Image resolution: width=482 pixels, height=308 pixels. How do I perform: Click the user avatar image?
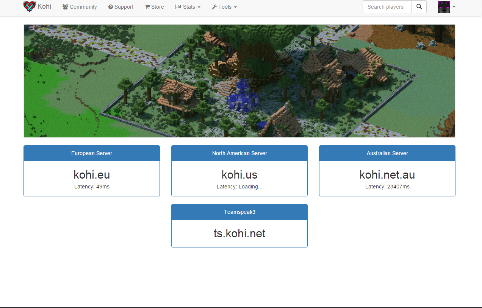click(444, 7)
